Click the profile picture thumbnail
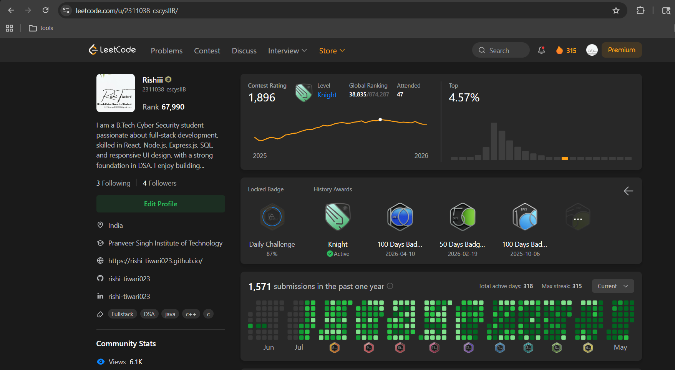Screen dimensions: 675x370 point(116,93)
